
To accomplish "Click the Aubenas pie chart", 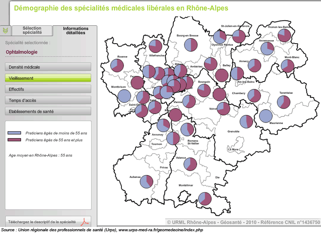I will point(147,182).
